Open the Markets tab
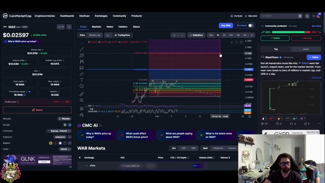Screen dimensions: 325x183 coord(96,27)
